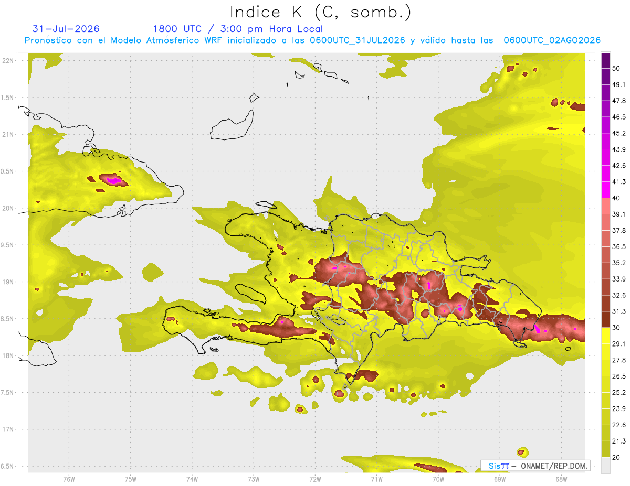Click the latitude label "22N"

pyautogui.click(x=8, y=61)
